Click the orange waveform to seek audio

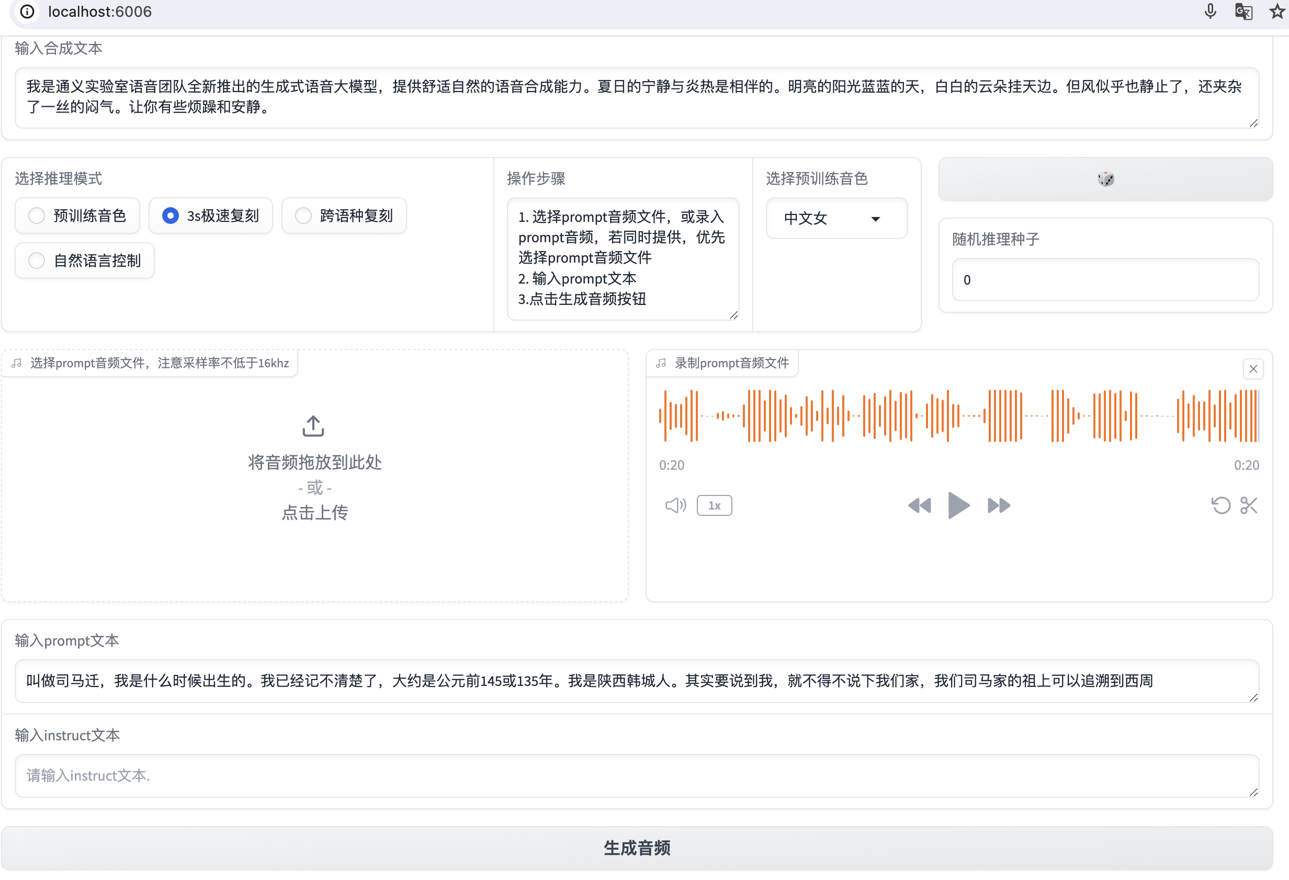coord(959,415)
